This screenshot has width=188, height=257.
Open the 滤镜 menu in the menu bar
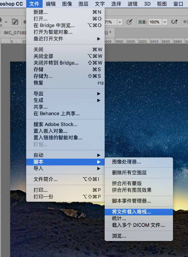point(133,4)
